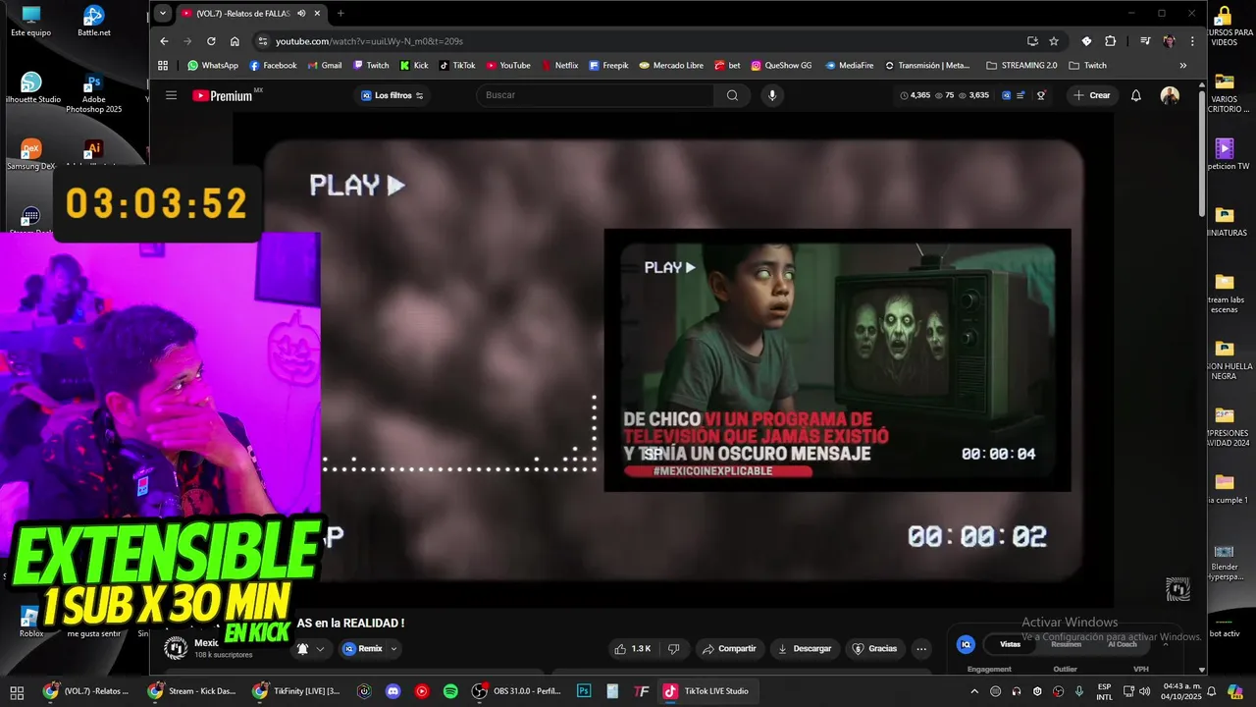The image size is (1256, 707).
Task: Switch to the AI Coach tab
Action: coord(1123,644)
